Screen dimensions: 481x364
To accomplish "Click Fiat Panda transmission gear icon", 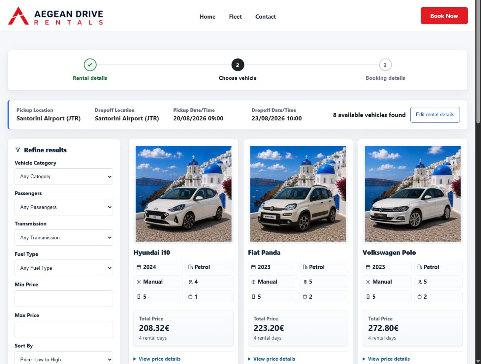I will [253, 282].
